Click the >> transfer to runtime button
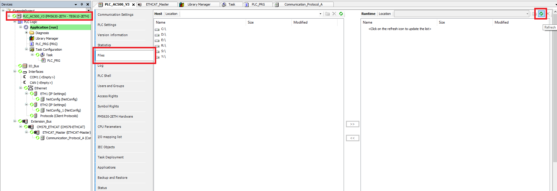Viewport: 557px width, 191px height. pos(352,124)
